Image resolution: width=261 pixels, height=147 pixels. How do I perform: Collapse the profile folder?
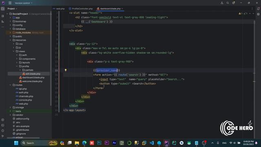[17, 66]
